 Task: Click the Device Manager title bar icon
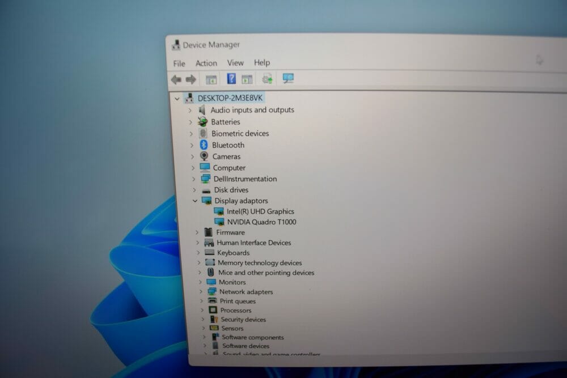(x=176, y=45)
